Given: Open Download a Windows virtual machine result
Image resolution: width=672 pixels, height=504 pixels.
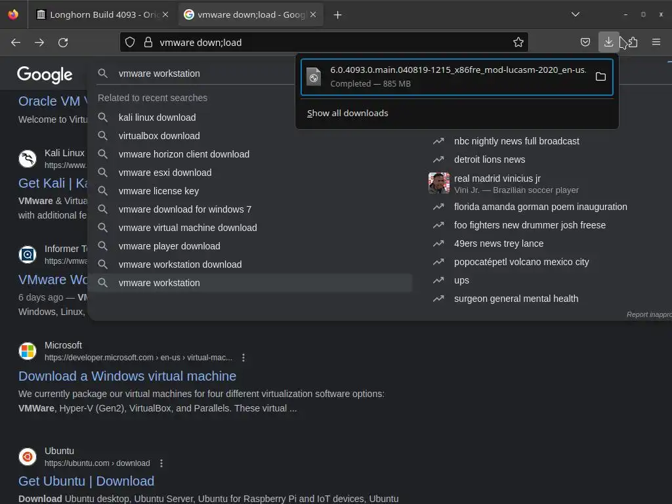Looking at the screenshot, I should tap(127, 376).
